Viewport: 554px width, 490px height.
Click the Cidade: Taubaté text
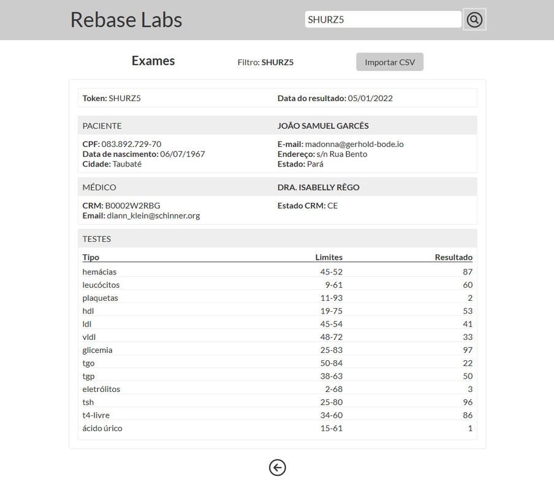112,164
